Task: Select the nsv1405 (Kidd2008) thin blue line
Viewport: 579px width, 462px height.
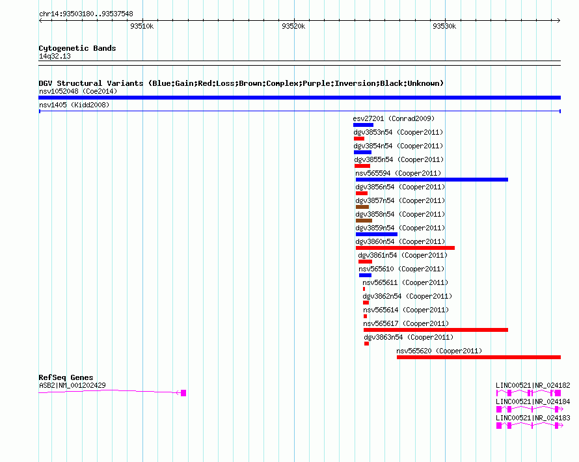Action: pyautogui.click(x=299, y=111)
